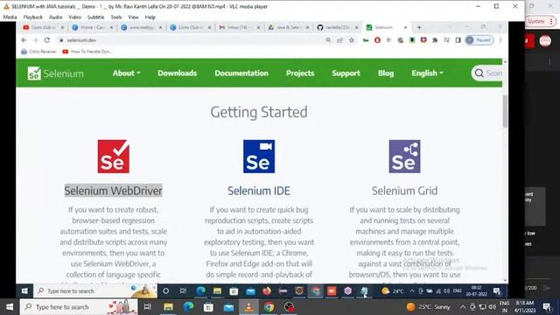The width and height of the screenshot is (560, 315).
Task: Open the VLC View menu
Action: [x=133, y=17]
